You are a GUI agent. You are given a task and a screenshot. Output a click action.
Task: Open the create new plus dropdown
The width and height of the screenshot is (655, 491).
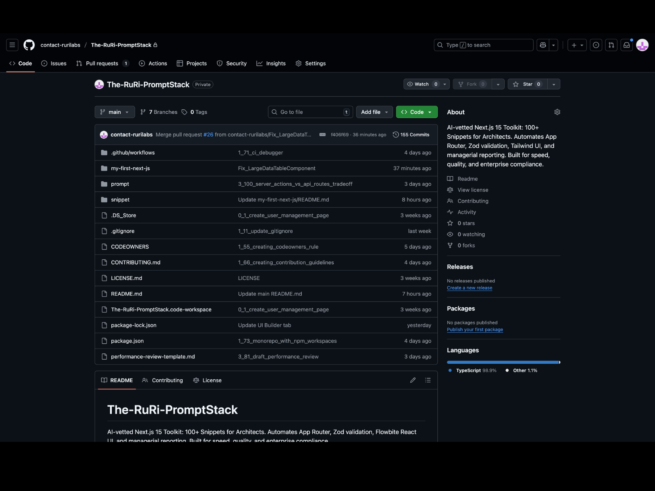(577, 45)
